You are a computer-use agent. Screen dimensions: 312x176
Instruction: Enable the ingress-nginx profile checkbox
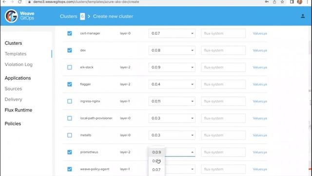click(x=69, y=101)
